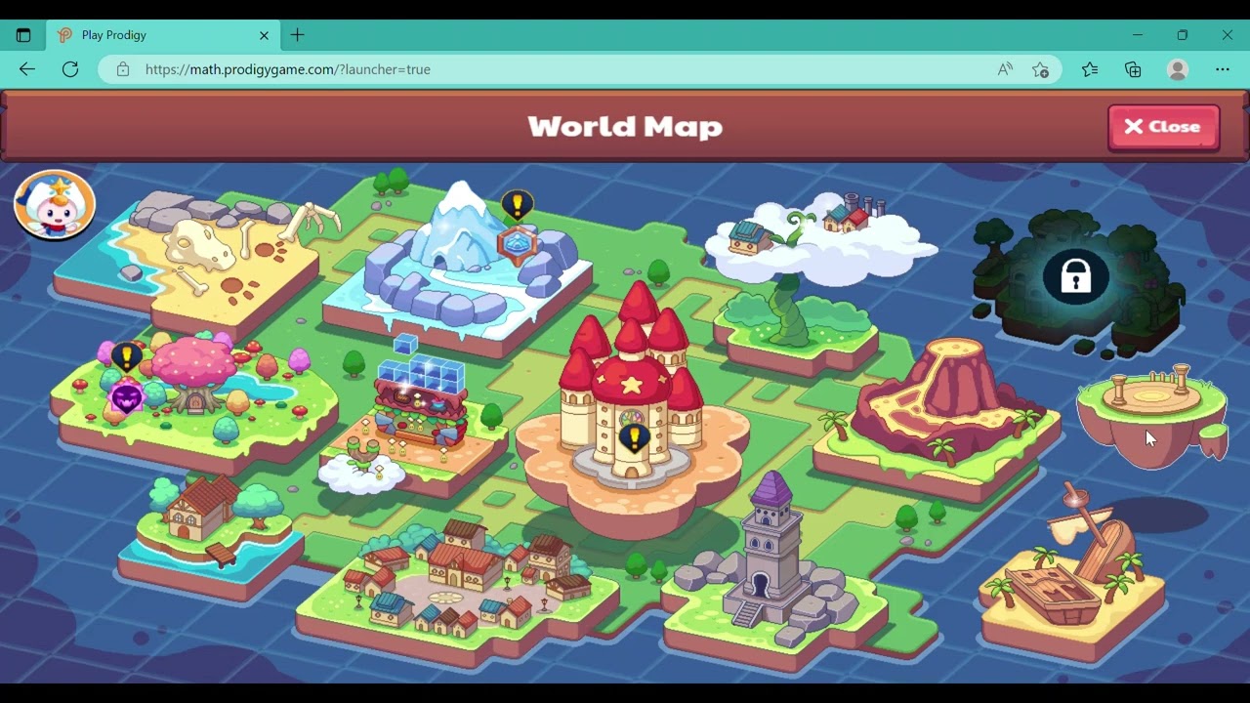
Task: Click the quest marker on the castle
Action: click(635, 437)
